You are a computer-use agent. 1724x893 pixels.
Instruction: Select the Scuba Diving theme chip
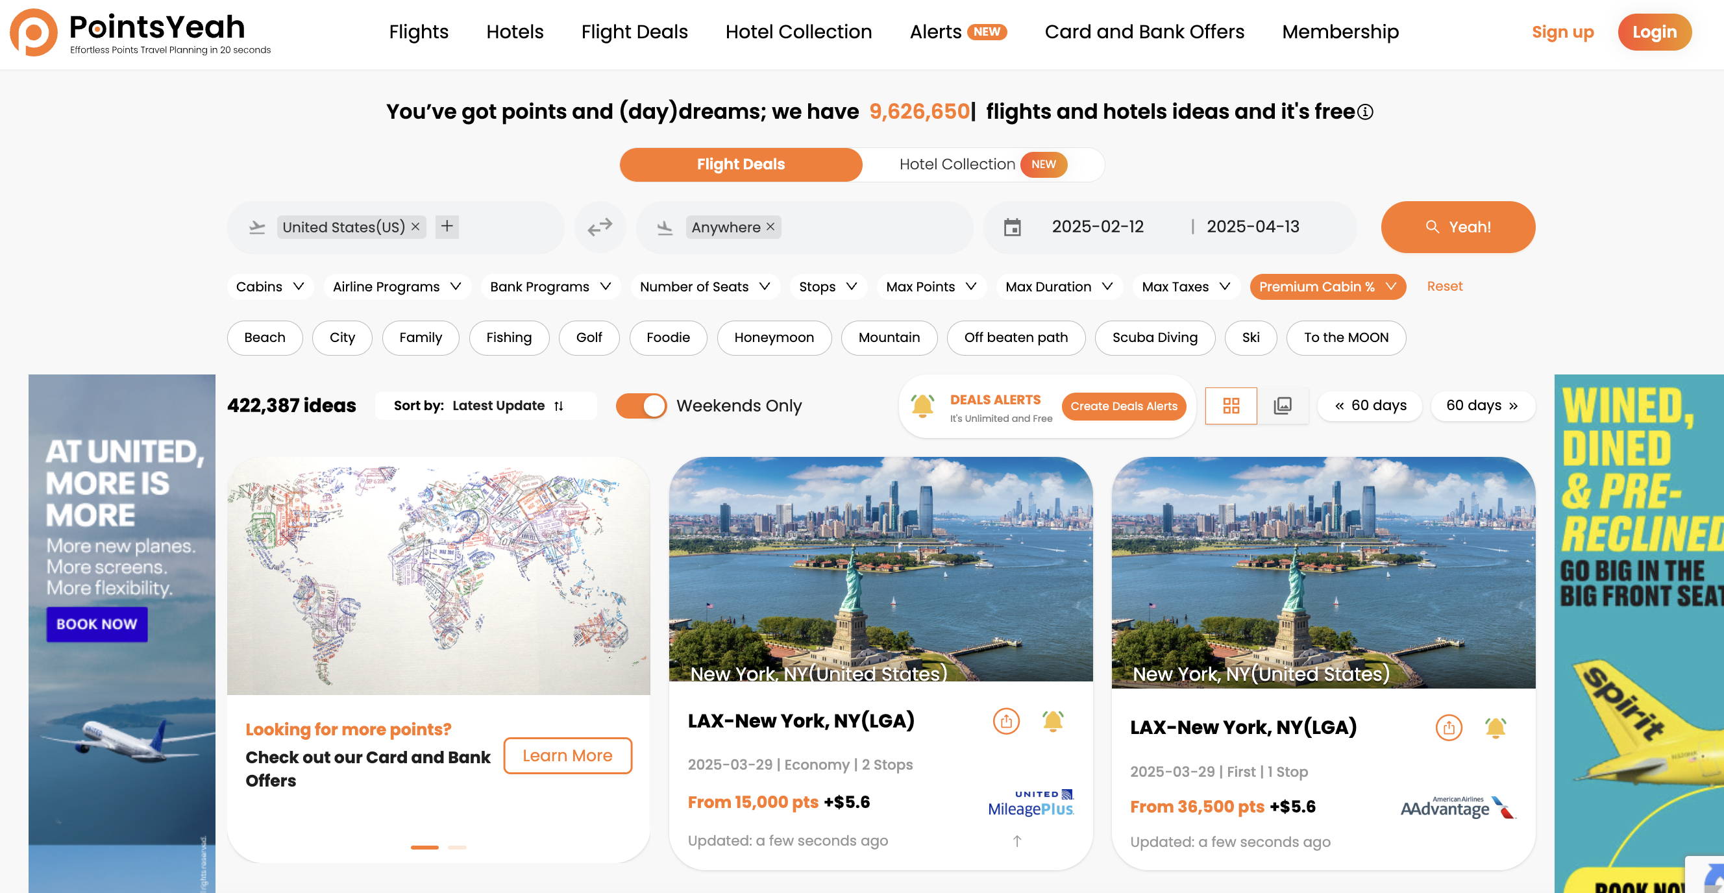(x=1155, y=338)
